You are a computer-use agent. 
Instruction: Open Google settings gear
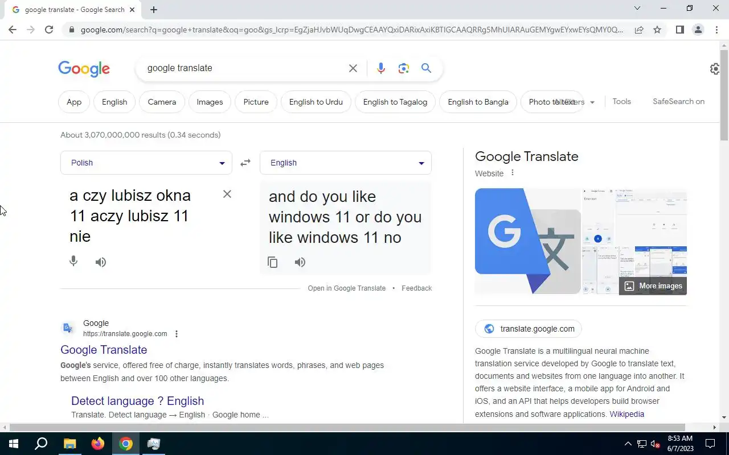pyautogui.click(x=715, y=69)
